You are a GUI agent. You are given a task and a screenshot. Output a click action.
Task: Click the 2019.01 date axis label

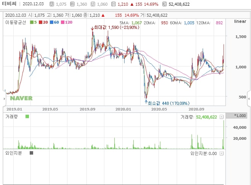14,109
